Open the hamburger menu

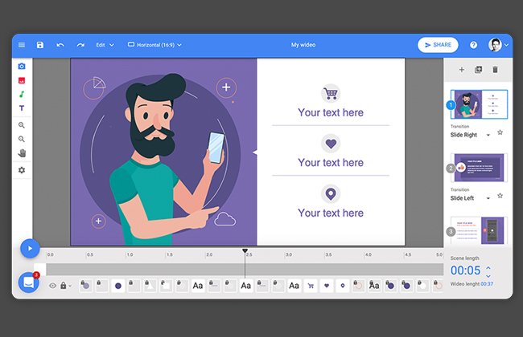22,45
